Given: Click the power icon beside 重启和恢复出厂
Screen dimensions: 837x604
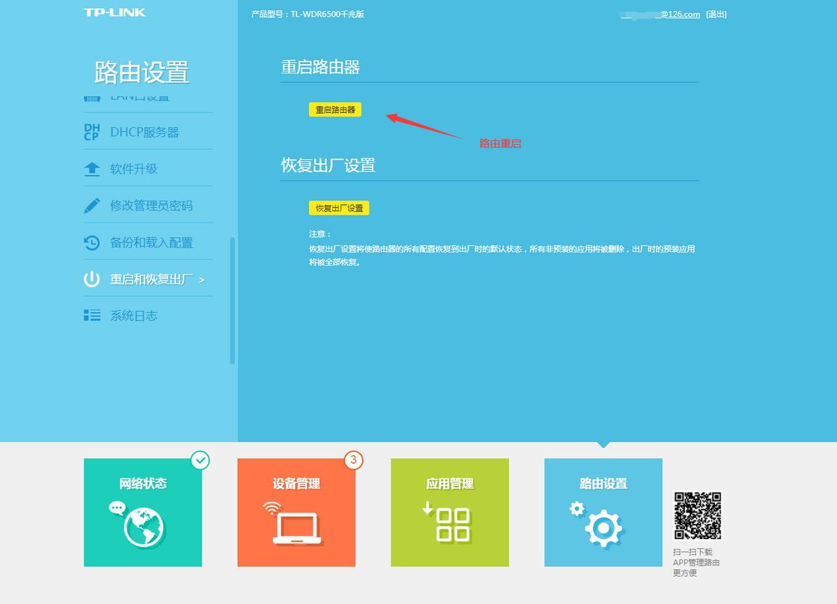Looking at the screenshot, I should (93, 278).
